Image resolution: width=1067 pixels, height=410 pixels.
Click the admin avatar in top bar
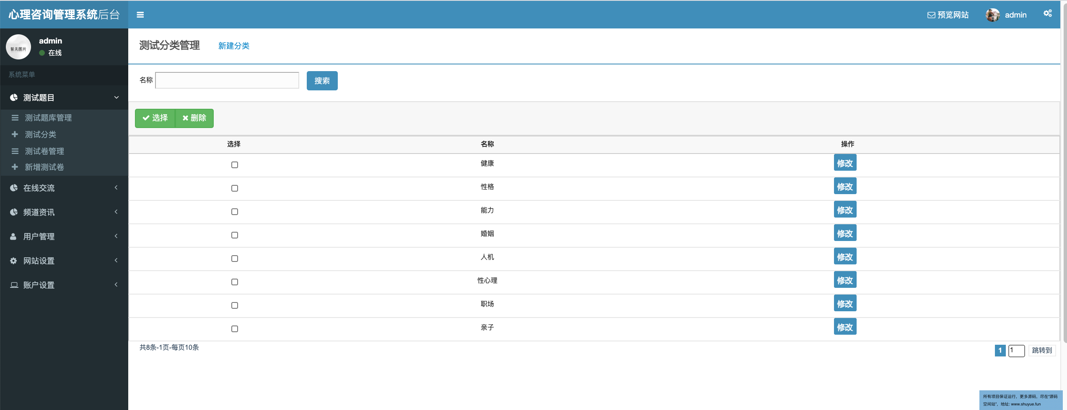993,15
